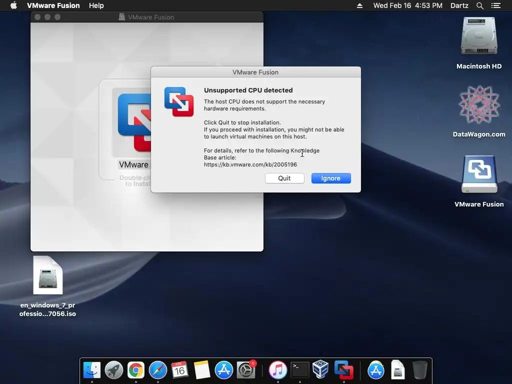Open Calendar from the Dock

[179, 370]
